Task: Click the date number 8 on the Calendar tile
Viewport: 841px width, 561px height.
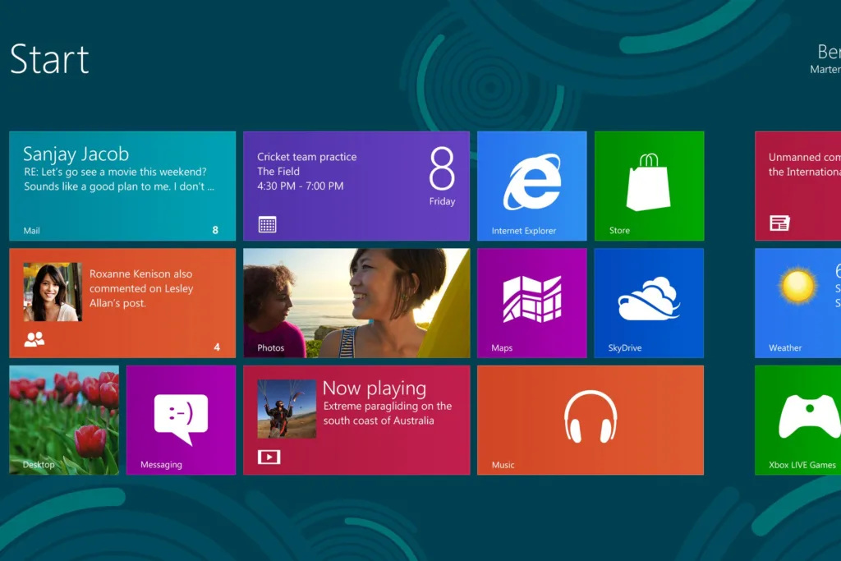Action: 442,169
